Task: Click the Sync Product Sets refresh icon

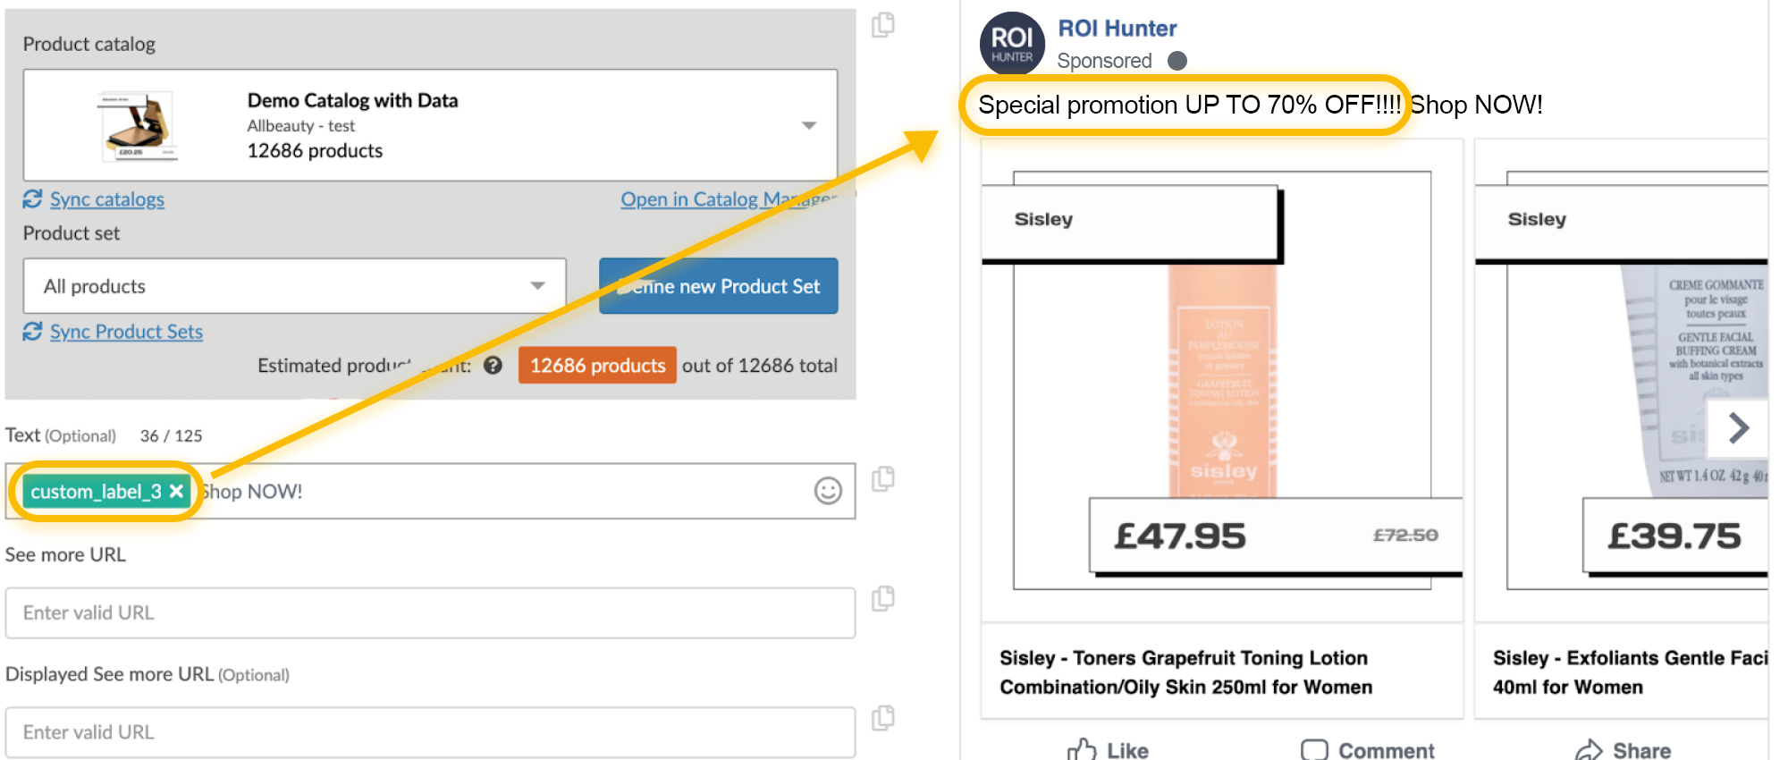Action: (33, 331)
